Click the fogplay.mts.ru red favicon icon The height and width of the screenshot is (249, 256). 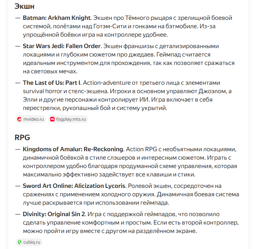click(53, 119)
